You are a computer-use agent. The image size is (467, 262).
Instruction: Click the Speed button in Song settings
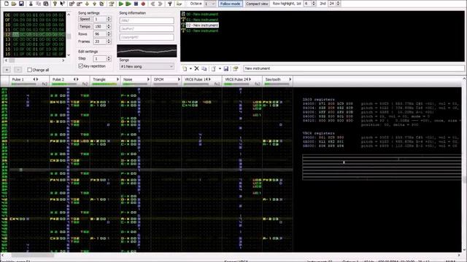point(85,19)
